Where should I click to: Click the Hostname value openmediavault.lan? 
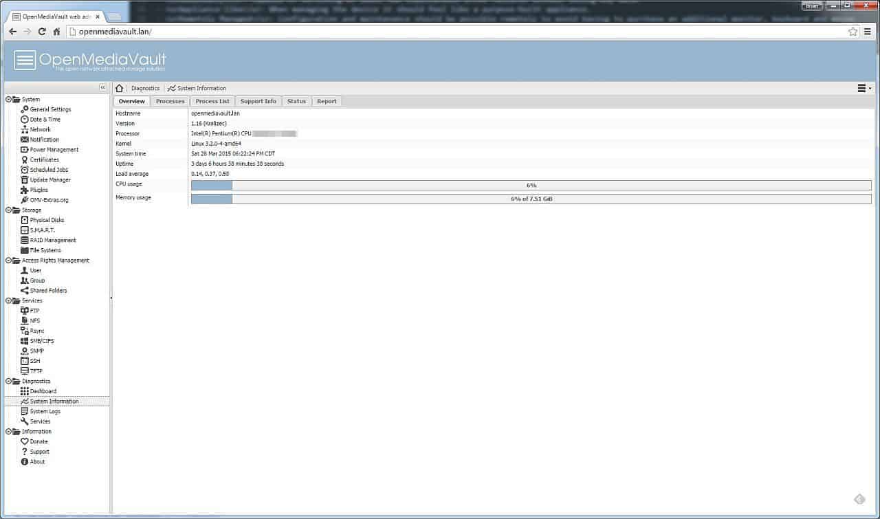point(215,113)
